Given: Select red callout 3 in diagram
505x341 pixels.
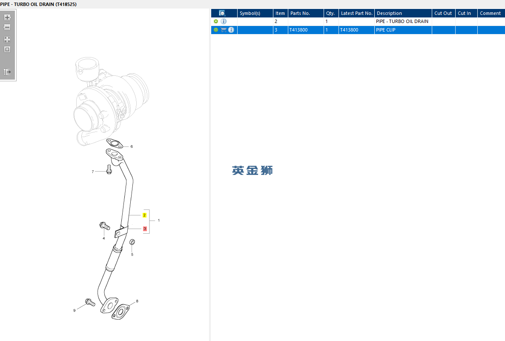Looking at the screenshot, I should pos(145,229).
